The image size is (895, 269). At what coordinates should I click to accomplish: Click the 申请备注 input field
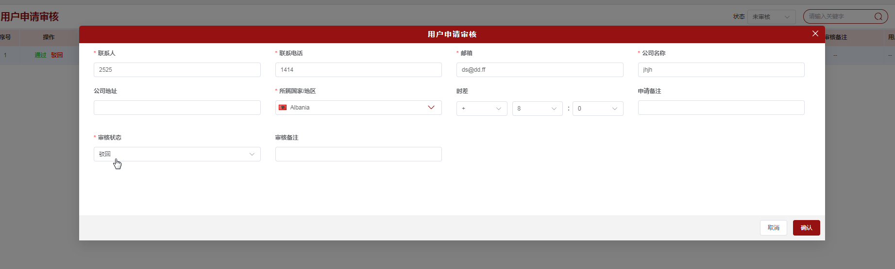pyautogui.click(x=721, y=108)
